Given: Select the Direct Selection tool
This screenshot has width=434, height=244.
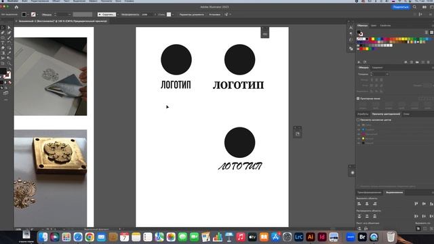Looking at the screenshot, I should 9,27.
